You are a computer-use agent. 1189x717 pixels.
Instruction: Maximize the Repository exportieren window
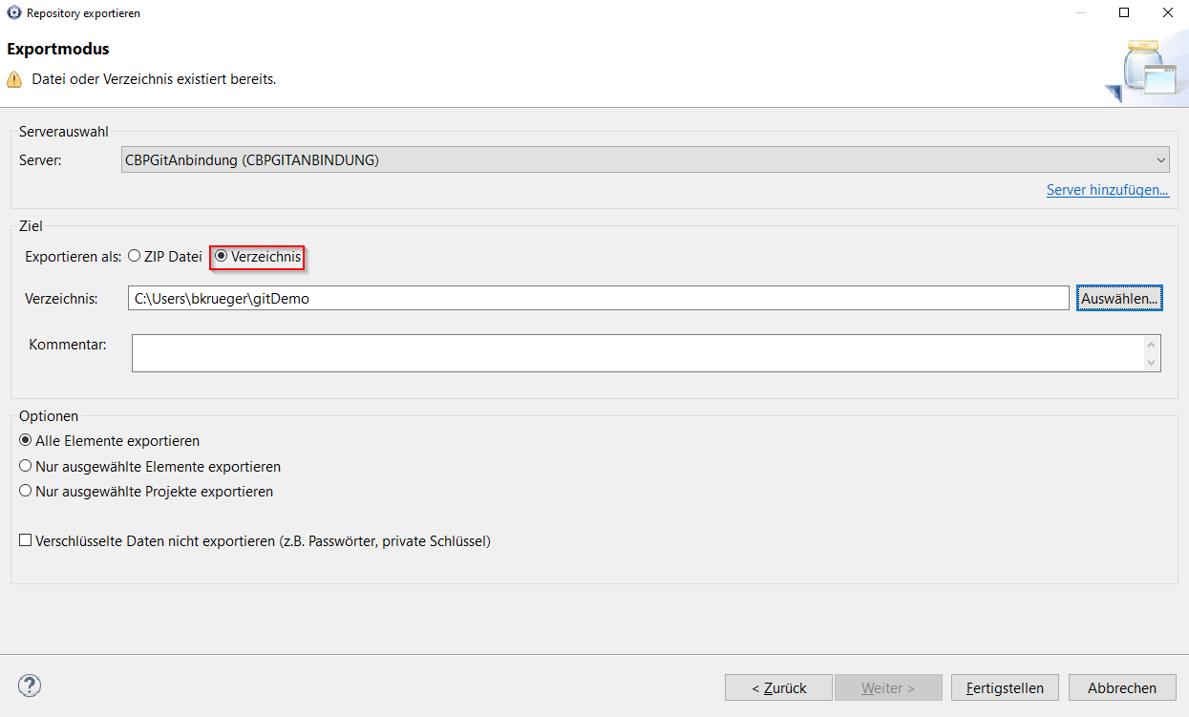(1124, 13)
